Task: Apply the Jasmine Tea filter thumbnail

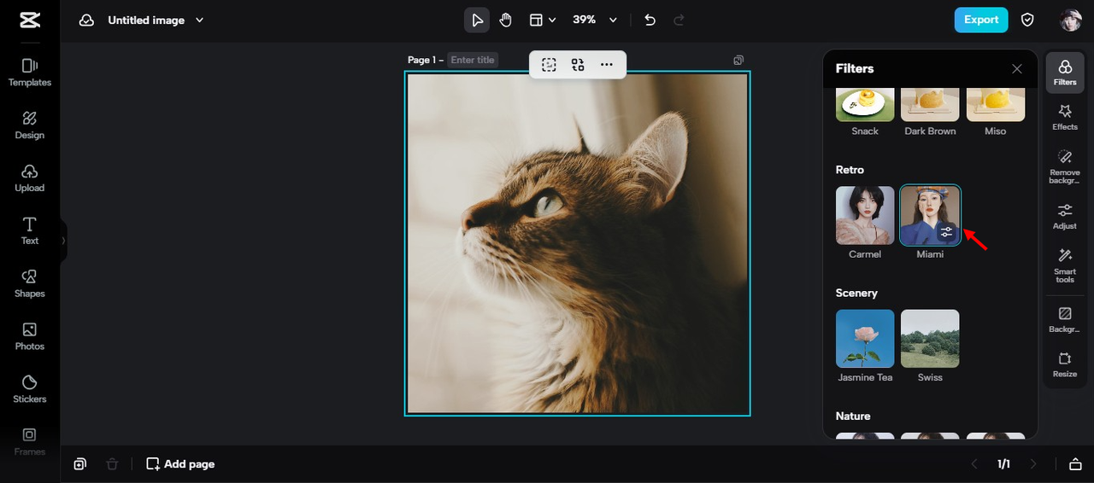Action: tap(865, 339)
